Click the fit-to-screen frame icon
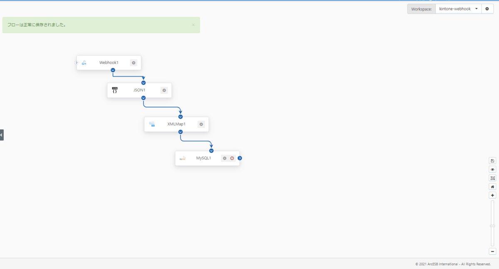 coord(493,178)
